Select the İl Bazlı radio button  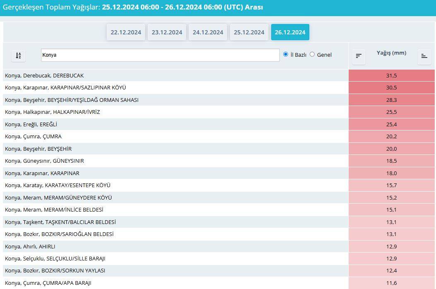coord(286,55)
